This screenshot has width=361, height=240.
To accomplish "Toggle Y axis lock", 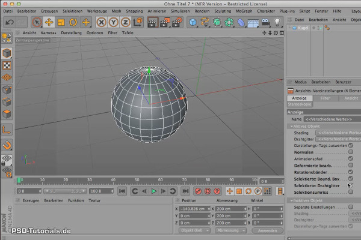I will [113, 22].
